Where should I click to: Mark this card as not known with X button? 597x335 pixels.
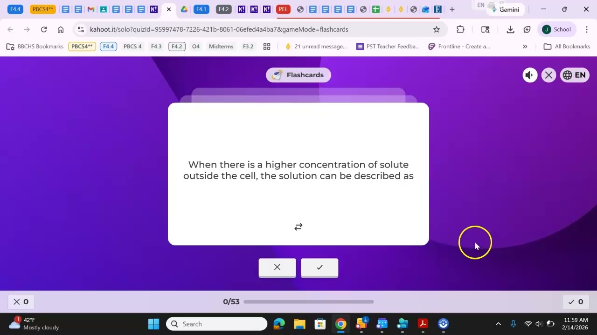pyautogui.click(x=277, y=268)
